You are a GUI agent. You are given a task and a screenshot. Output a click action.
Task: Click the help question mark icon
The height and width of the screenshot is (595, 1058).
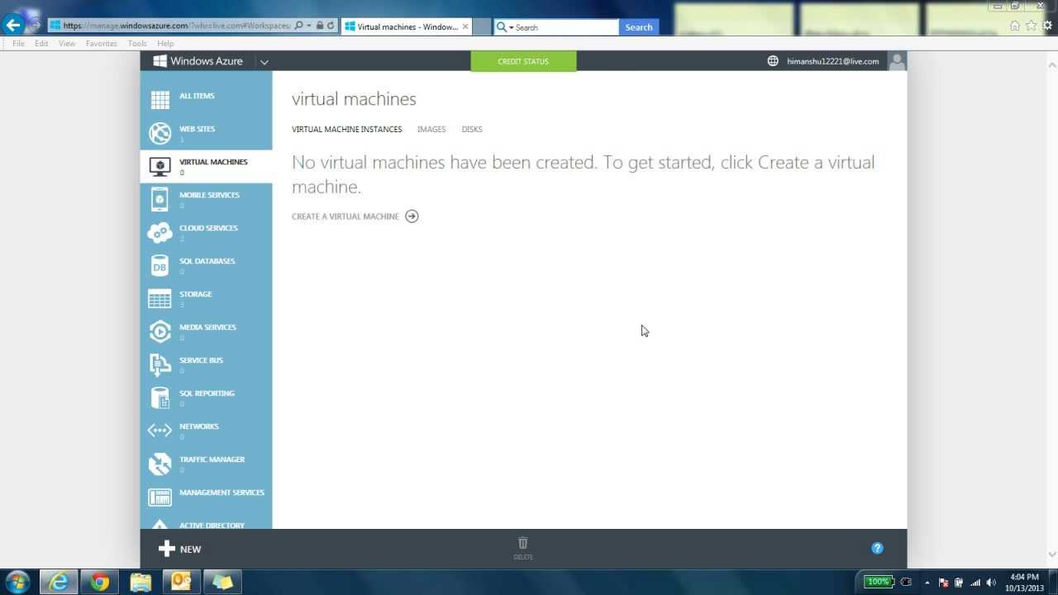[x=877, y=548]
